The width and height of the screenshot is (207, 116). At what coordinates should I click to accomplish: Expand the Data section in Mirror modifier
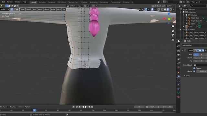[184, 76]
